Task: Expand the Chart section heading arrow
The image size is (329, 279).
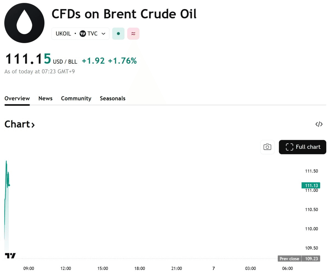Action: tap(33, 125)
